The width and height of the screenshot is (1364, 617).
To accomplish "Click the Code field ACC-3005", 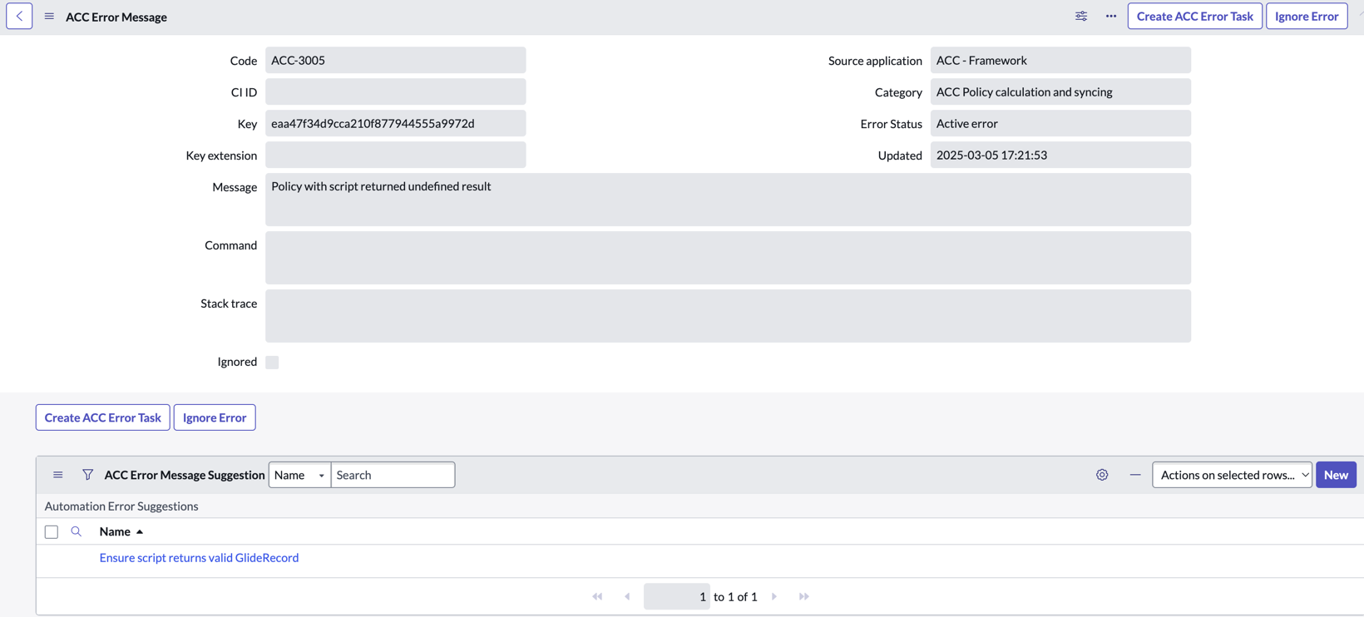I will click(x=395, y=60).
